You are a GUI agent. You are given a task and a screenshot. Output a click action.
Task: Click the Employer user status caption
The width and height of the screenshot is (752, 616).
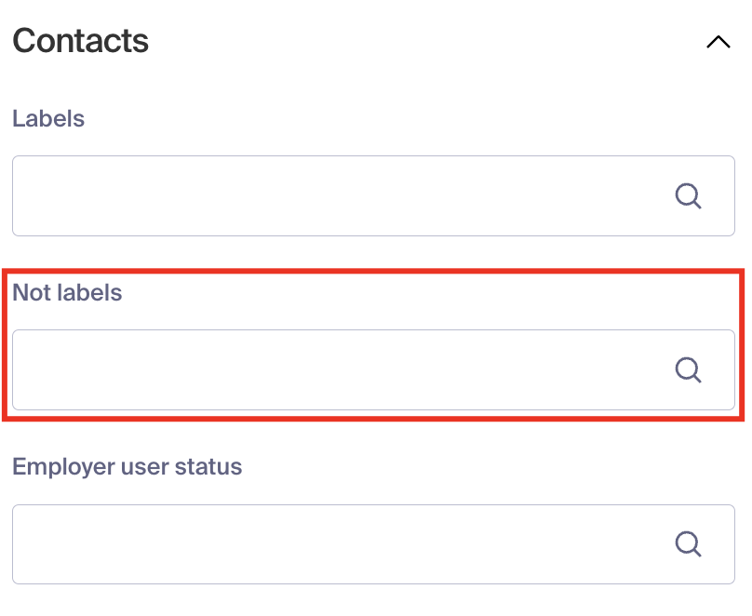(x=128, y=466)
